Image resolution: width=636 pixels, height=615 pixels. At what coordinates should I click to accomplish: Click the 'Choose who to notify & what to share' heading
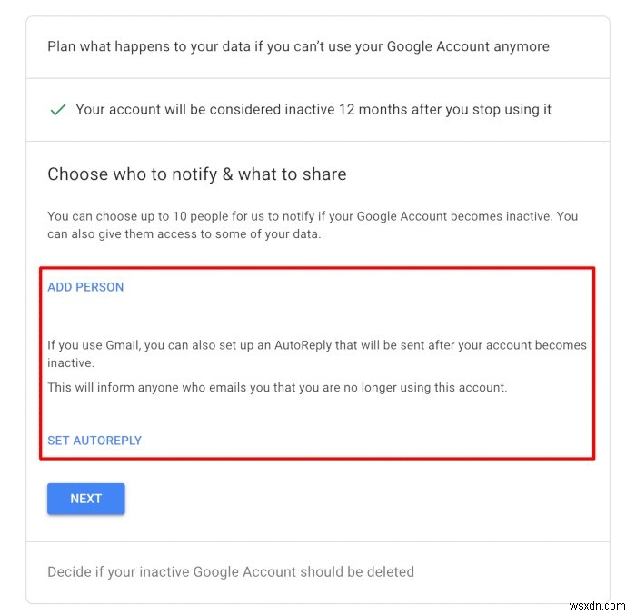197,174
